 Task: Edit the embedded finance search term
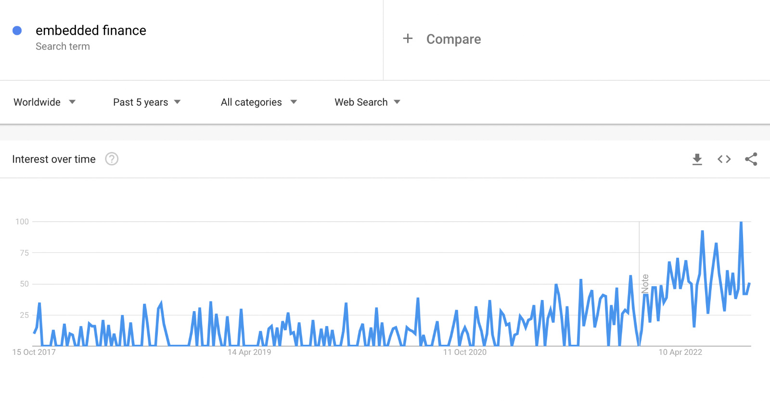(91, 30)
